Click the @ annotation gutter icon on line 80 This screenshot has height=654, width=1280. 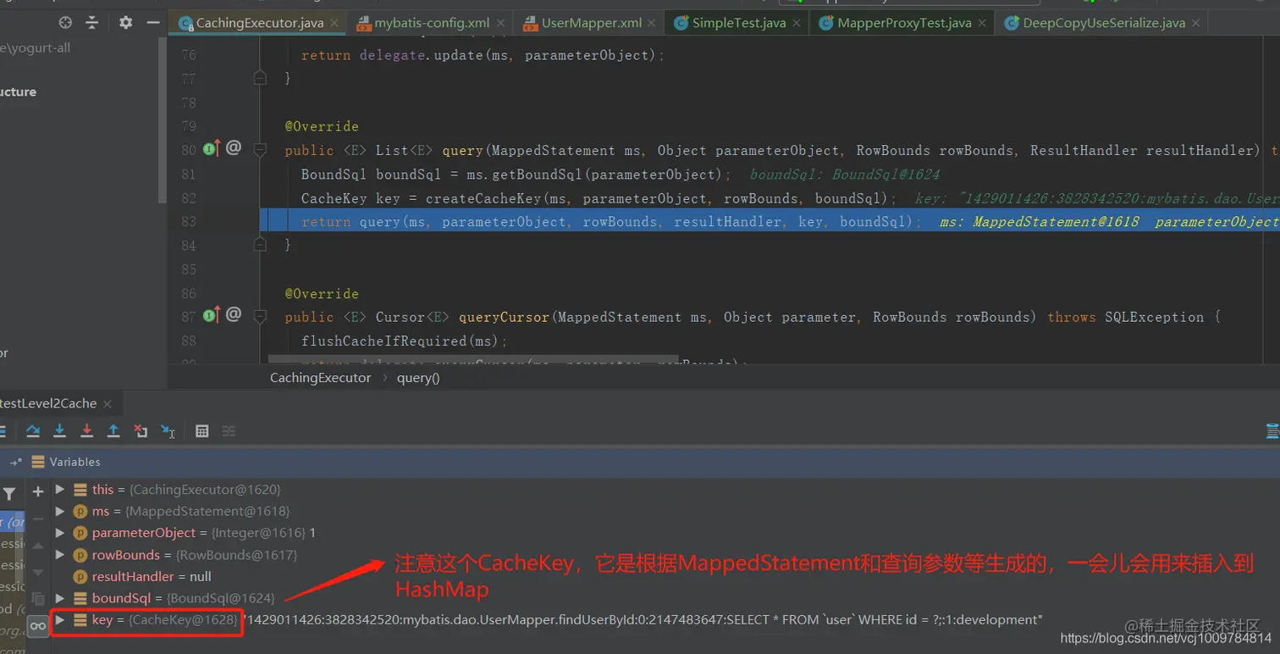pyautogui.click(x=234, y=147)
